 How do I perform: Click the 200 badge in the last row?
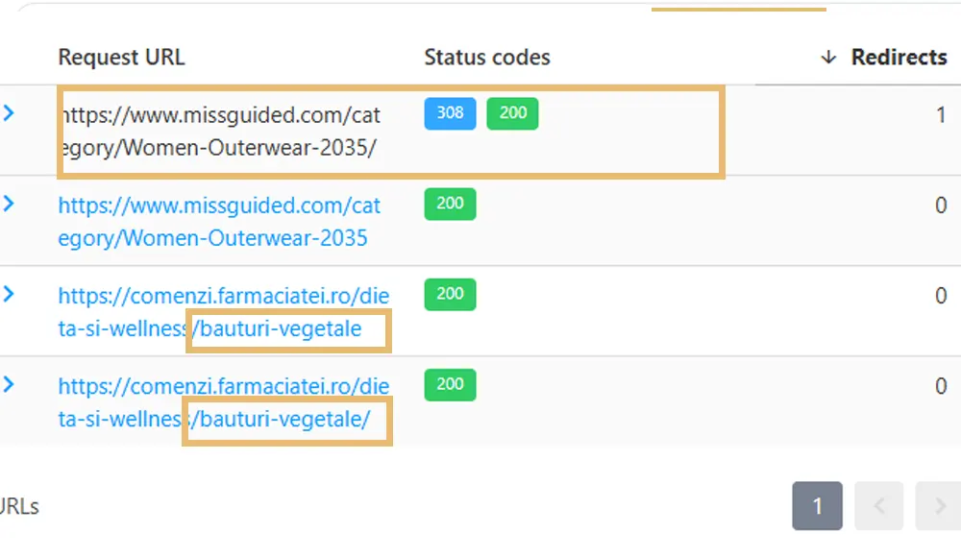click(x=450, y=384)
